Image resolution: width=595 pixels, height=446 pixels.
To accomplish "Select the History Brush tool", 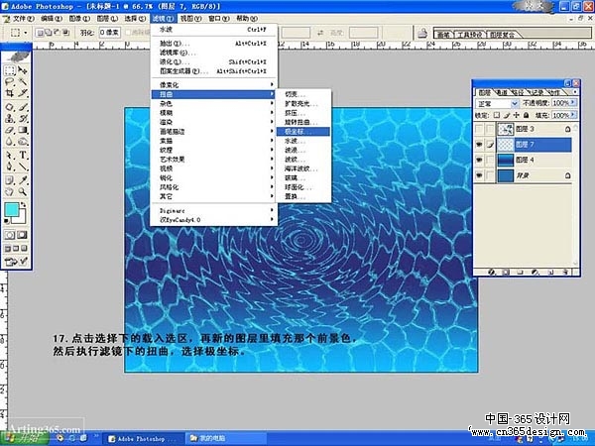I will (x=23, y=119).
